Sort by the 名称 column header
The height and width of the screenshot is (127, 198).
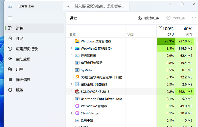(96, 31)
